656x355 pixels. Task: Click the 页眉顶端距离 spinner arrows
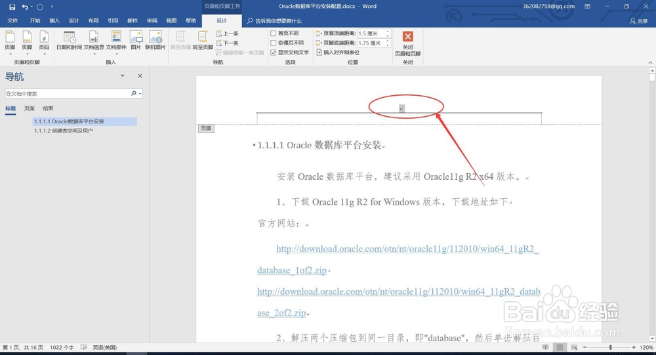[388, 33]
